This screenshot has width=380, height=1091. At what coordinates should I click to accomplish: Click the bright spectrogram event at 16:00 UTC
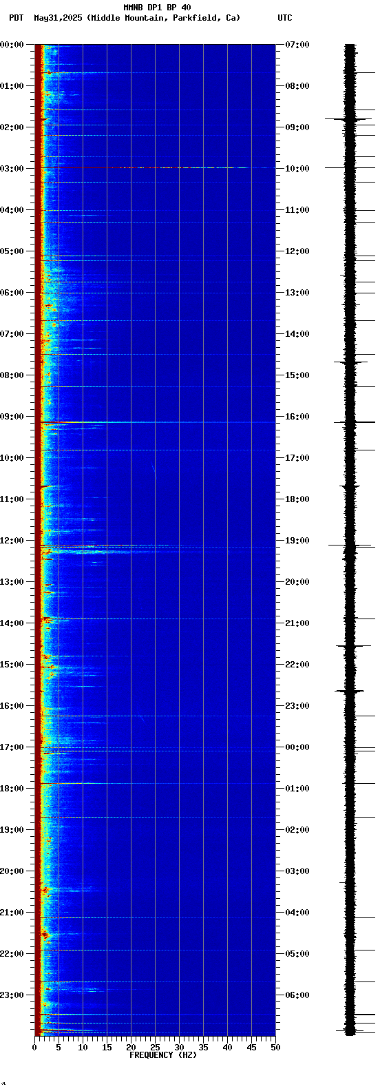(x=155, y=422)
